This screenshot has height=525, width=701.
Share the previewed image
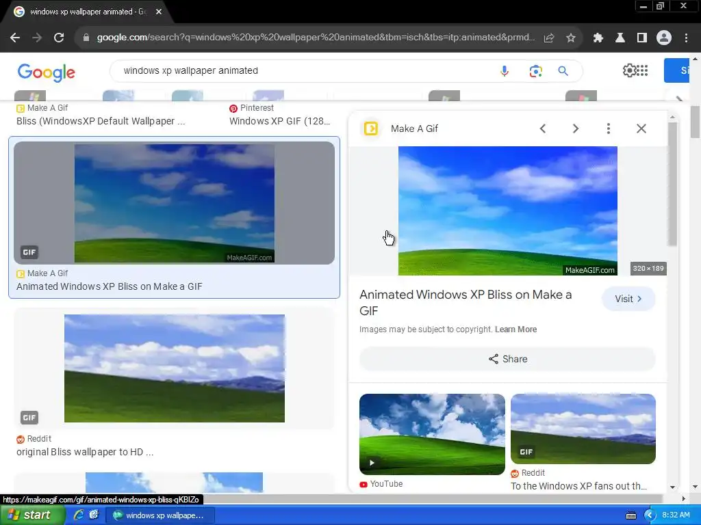pyautogui.click(x=507, y=359)
